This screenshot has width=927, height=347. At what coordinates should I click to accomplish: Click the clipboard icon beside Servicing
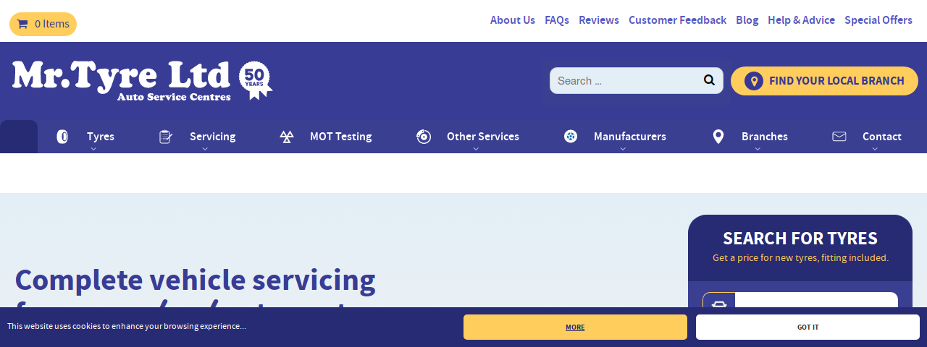[166, 137]
